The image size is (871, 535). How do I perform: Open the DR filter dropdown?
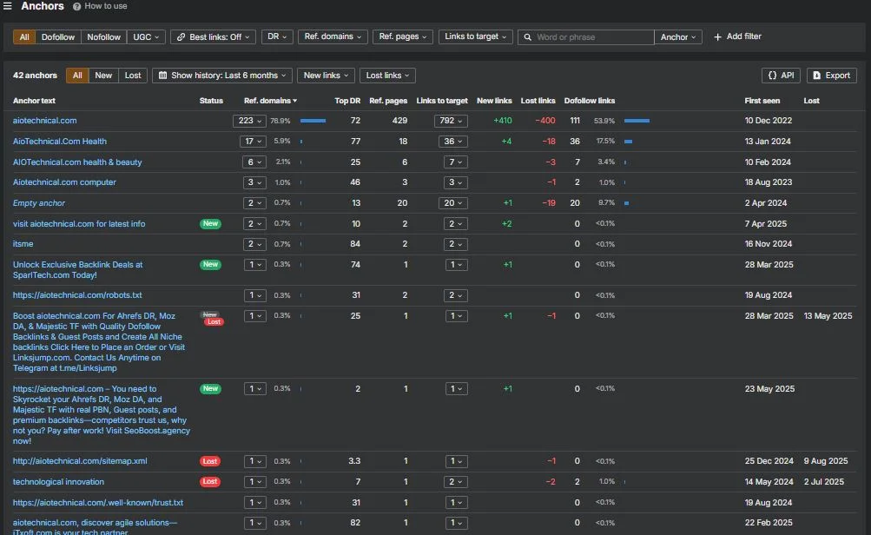click(x=277, y=36)
